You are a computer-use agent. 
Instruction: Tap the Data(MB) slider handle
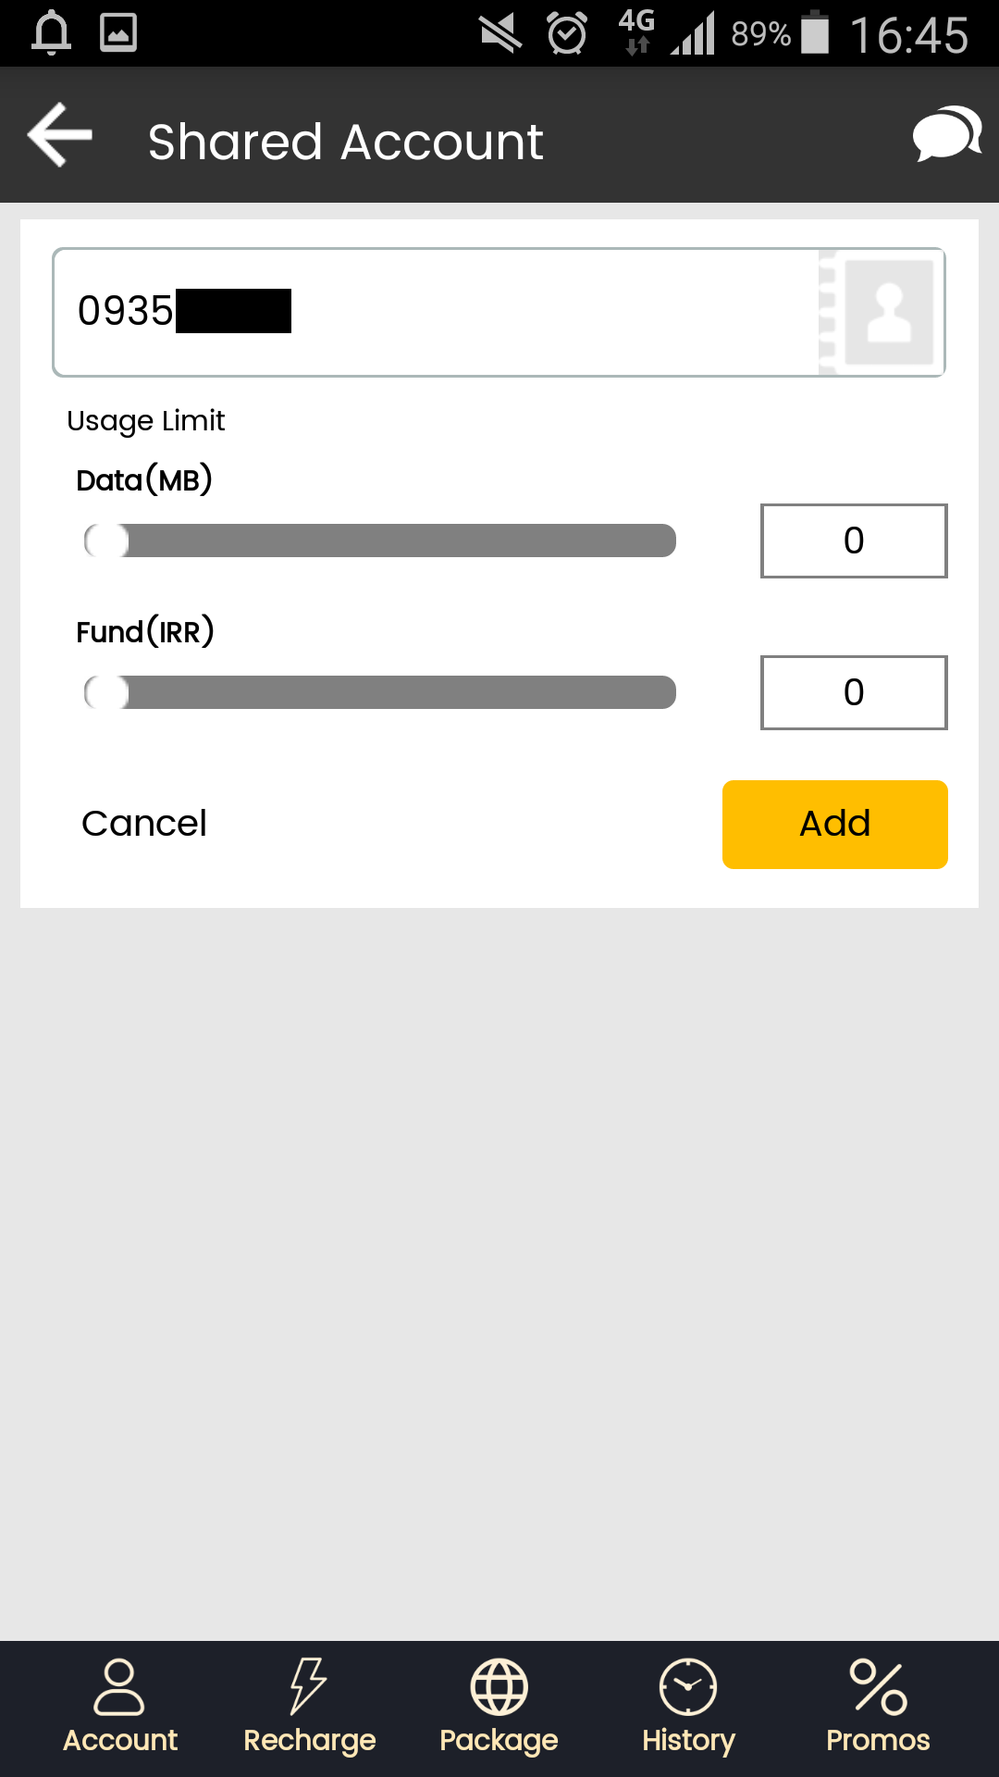click(x=107, y=541)
